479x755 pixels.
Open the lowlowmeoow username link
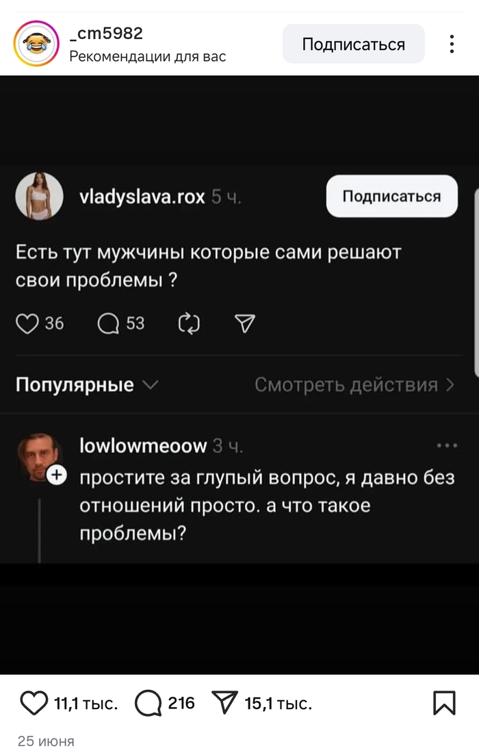point(143,446)
